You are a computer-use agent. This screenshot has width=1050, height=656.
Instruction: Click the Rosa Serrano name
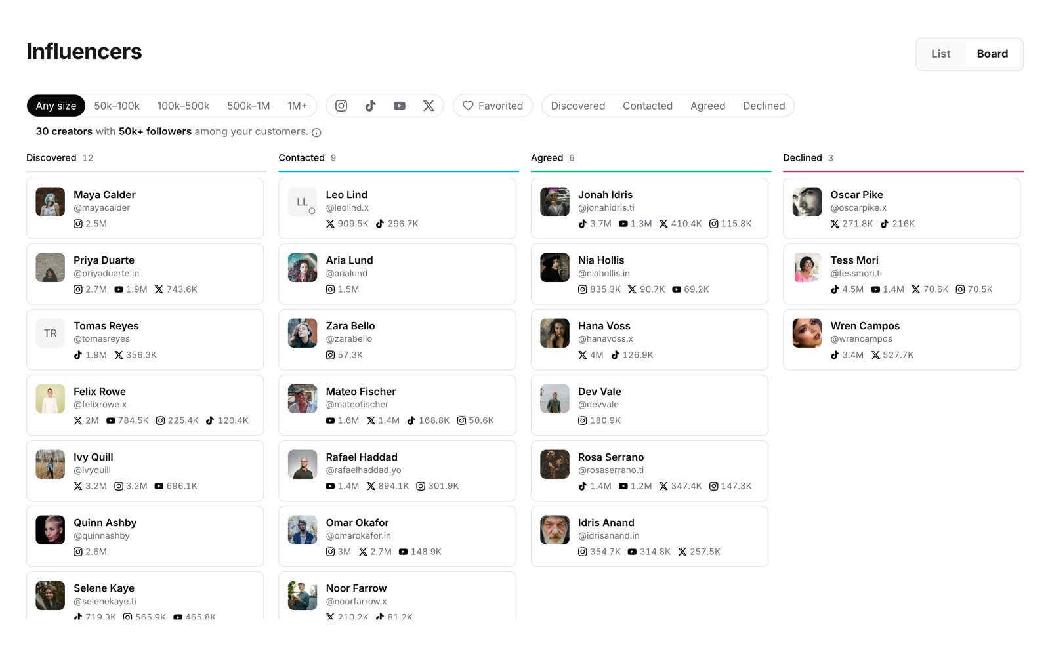(x=611, y=457)
